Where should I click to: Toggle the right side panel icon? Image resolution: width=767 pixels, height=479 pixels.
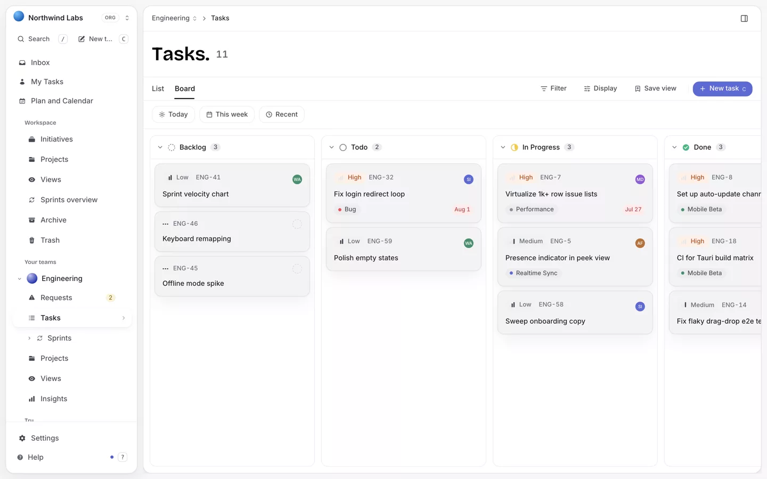744,19
